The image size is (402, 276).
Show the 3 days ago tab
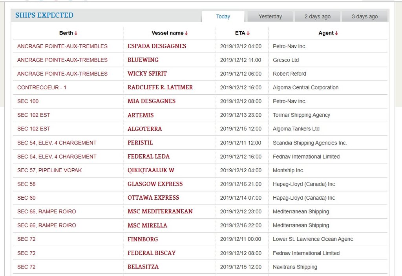[x=364, y=16]
